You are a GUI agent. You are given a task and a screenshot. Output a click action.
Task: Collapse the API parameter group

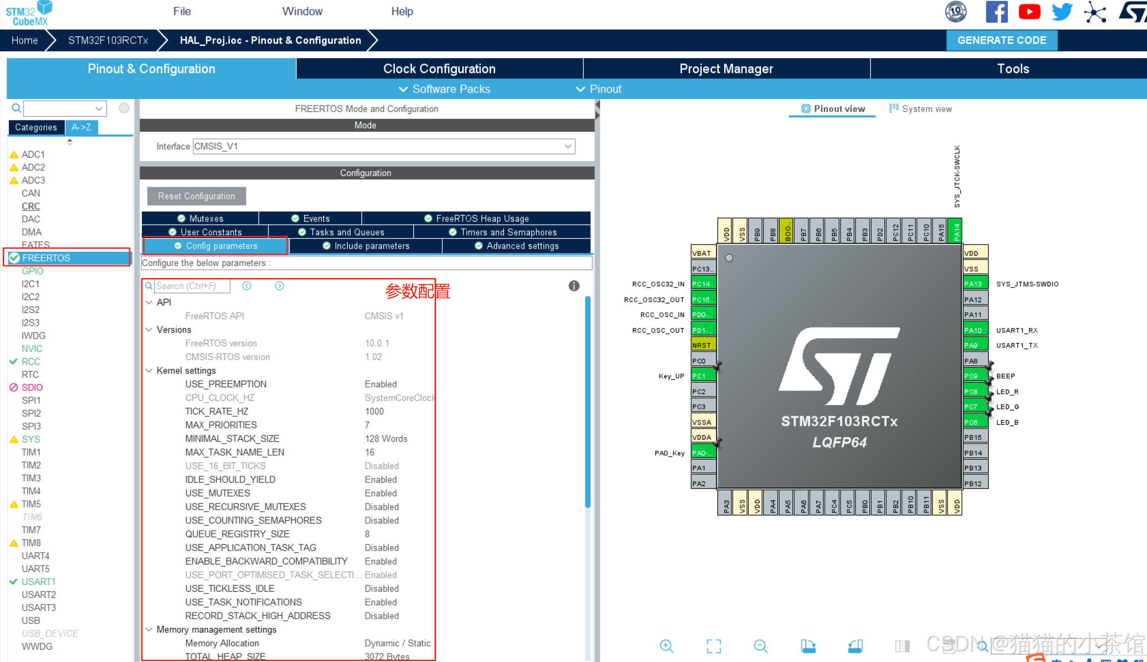(x=149, y=302)
